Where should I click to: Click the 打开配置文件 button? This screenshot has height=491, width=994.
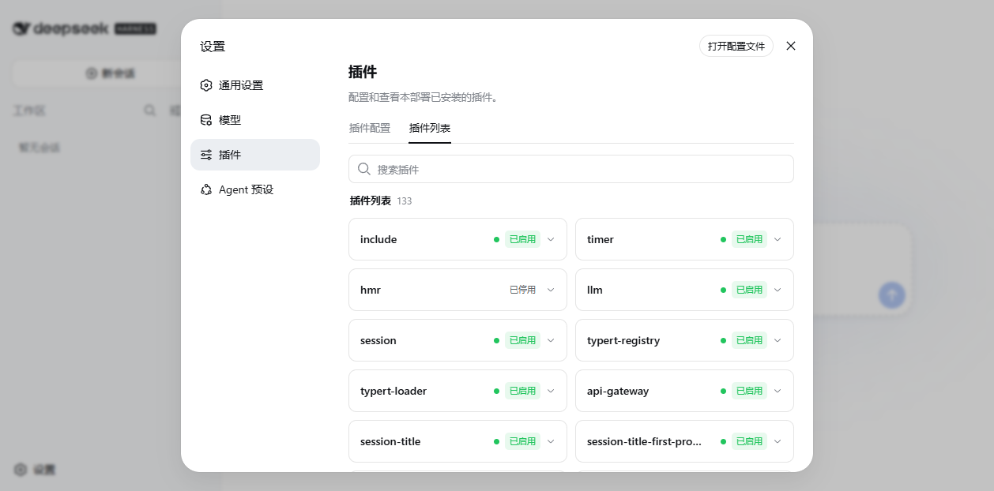(x=736, y=46)
